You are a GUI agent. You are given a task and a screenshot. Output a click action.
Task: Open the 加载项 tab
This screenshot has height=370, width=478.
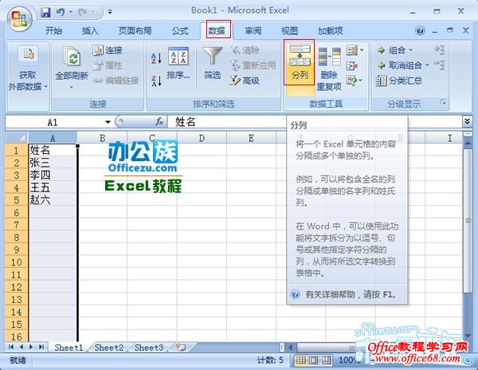pos(330,31)
